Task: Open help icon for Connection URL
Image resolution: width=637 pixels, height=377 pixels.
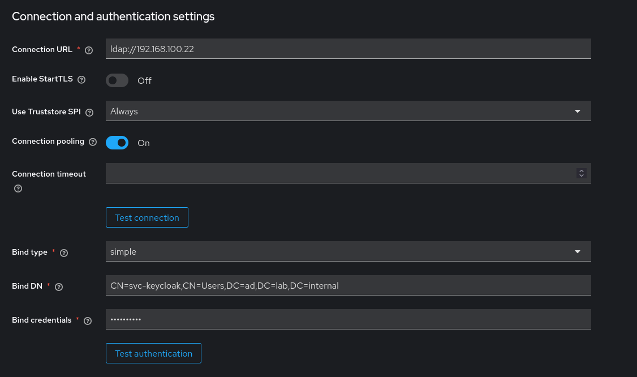Action: coord(89,50)
